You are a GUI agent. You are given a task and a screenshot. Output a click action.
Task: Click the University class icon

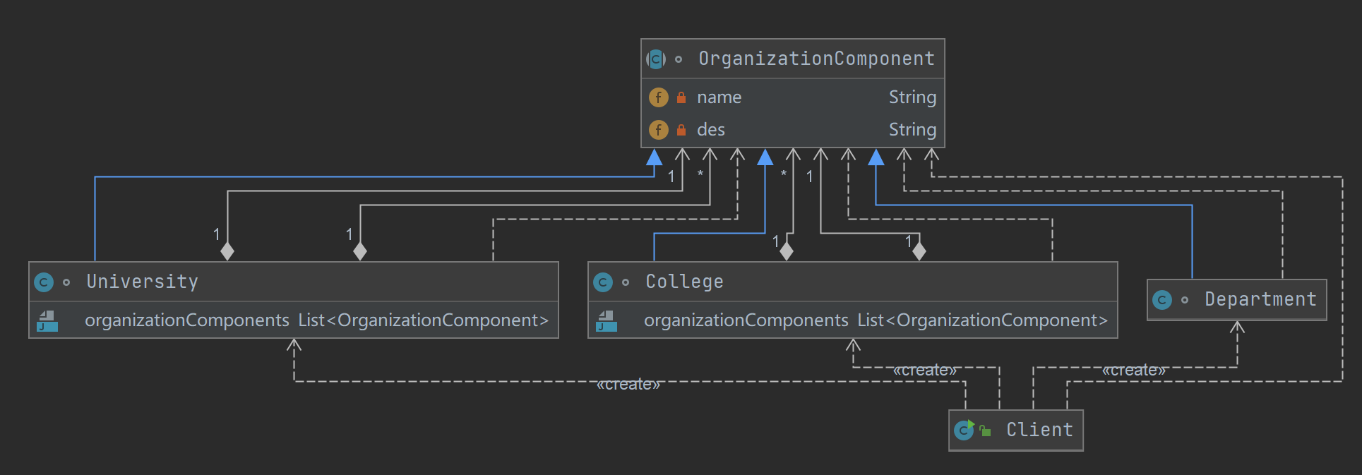[44, 282]
